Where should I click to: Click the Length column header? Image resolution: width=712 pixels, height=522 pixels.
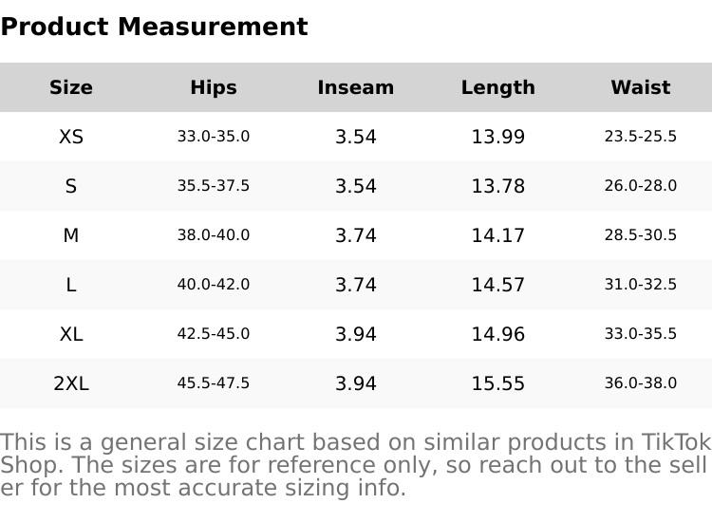[498, 87]
